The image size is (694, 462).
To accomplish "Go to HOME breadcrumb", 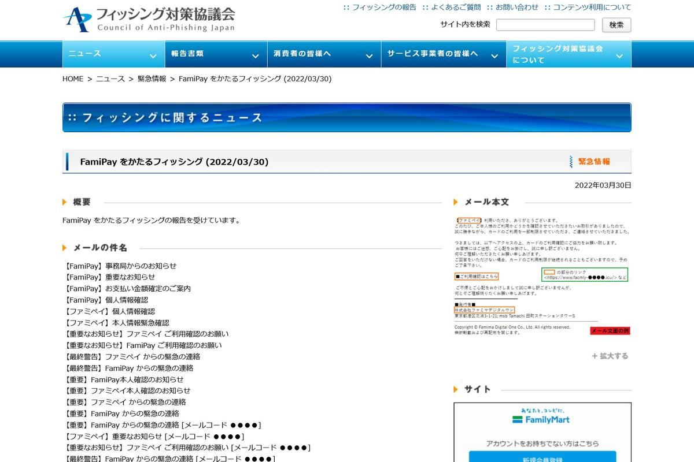I will click(73, 79).
